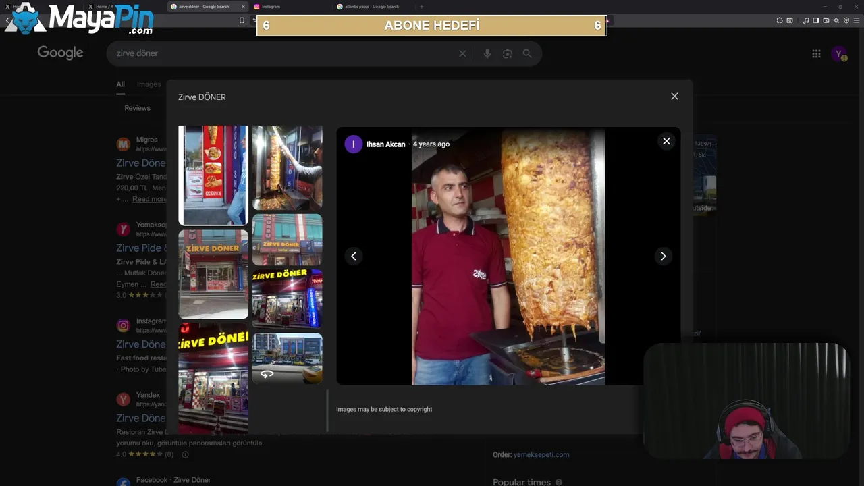Open the browser wallet icon
864x486 pixels.
pos(826,20)
